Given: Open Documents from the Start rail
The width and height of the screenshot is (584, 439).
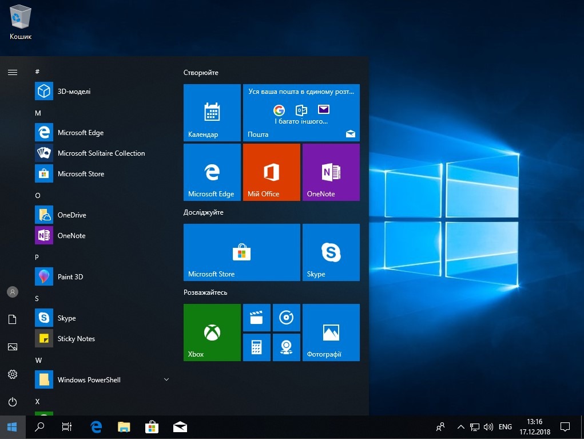Looking at the screenshot, I should (13, 319).
